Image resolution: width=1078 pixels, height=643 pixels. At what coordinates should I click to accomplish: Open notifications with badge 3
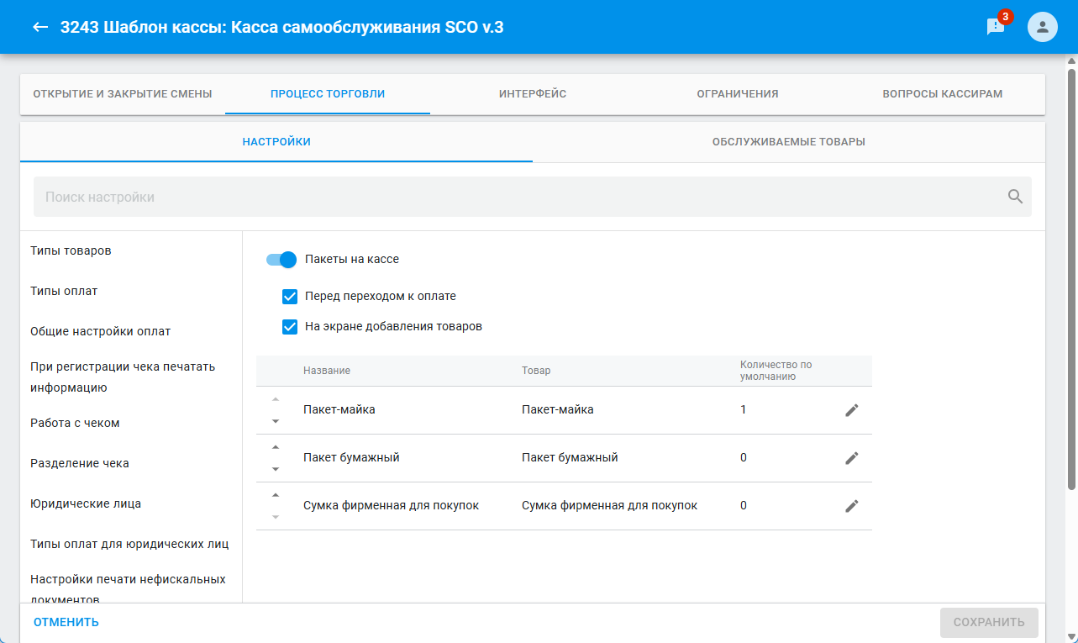[x=996, y=26]
